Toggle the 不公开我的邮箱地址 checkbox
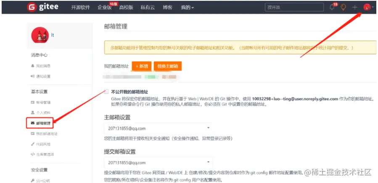Viewport: 378px width, 183px height. [x=106, y=91]
